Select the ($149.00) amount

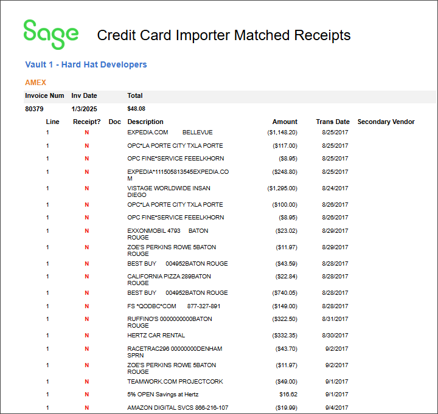pyautogui.click(x=285, y=306)
